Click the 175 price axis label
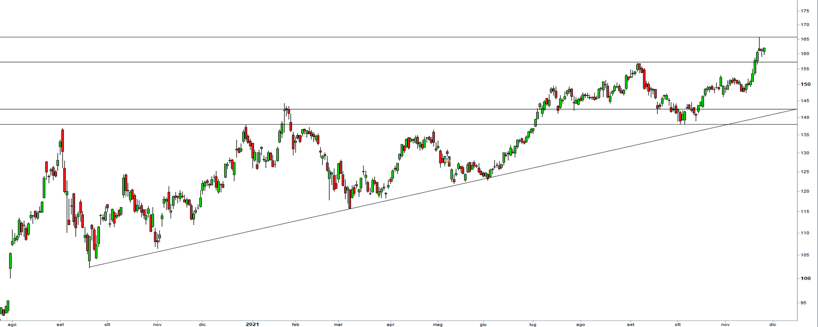The width and height of the screenshot is (818, 327). (x=805, y=11)
